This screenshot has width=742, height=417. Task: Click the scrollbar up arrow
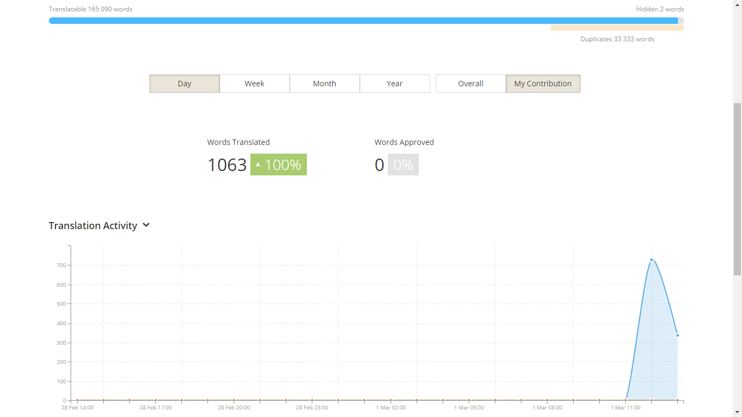click(x=737, y=4)
